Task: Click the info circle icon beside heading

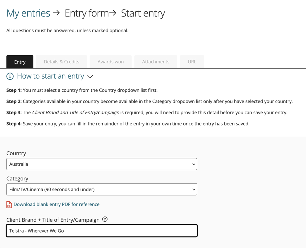Action: click(10, 76)
